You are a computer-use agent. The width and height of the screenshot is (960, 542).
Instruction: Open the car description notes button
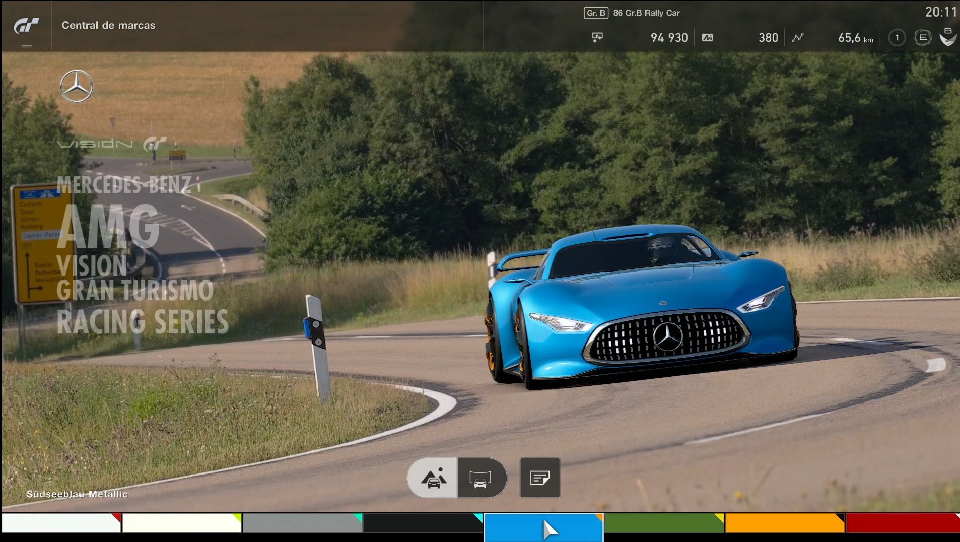click(x=539, y=478)
